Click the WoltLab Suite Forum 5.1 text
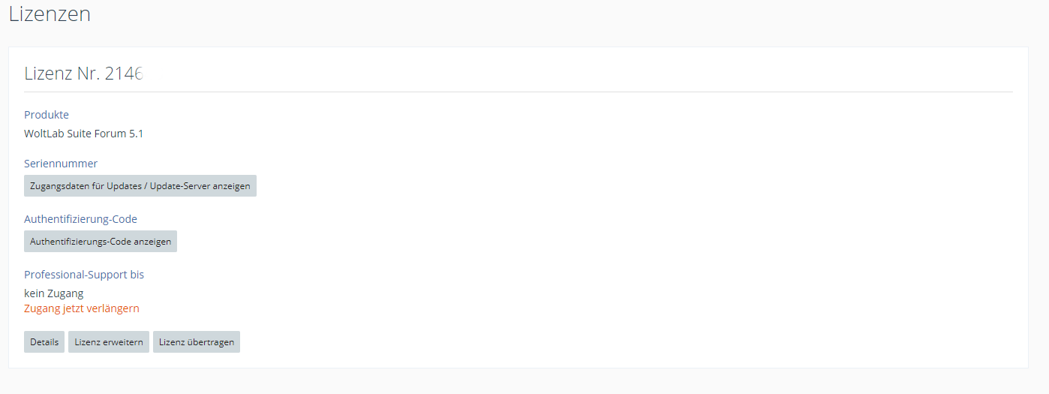This screenshot has width=1049, height=394. pyautogui.click(x=83, y=134)
